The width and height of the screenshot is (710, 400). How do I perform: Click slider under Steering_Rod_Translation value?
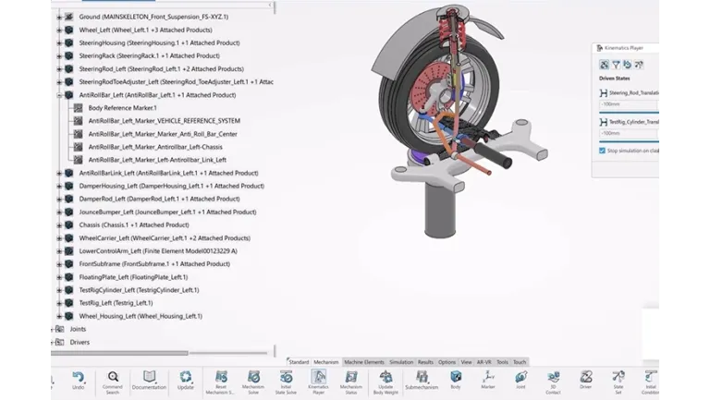(x=629, y=112)
